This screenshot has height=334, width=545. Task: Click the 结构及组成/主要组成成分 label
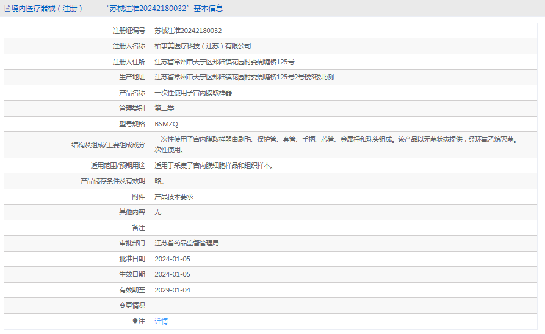click(x=108, y=145)
